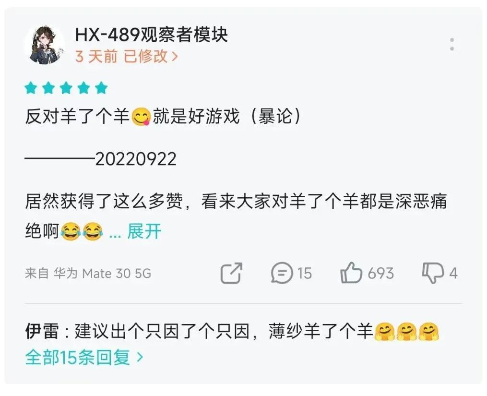The height and width of the screenshot is (396, 487).
Task: Expand full review with 展开
Action: 144,231
